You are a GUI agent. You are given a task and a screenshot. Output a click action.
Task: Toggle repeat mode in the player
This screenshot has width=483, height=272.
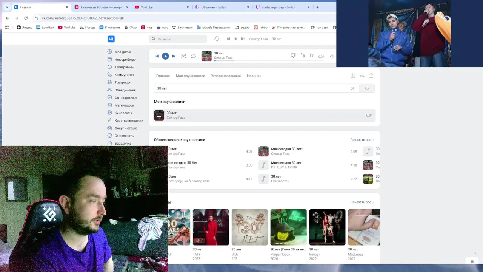click(193, 56)
